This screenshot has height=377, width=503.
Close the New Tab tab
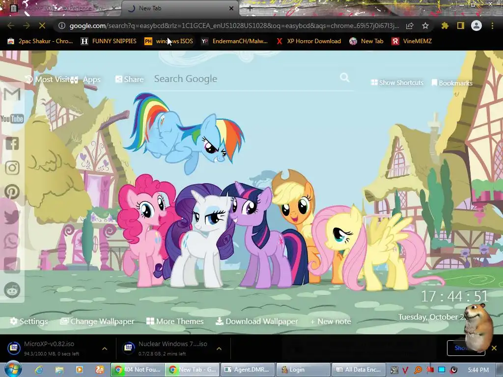click(231, 8)
